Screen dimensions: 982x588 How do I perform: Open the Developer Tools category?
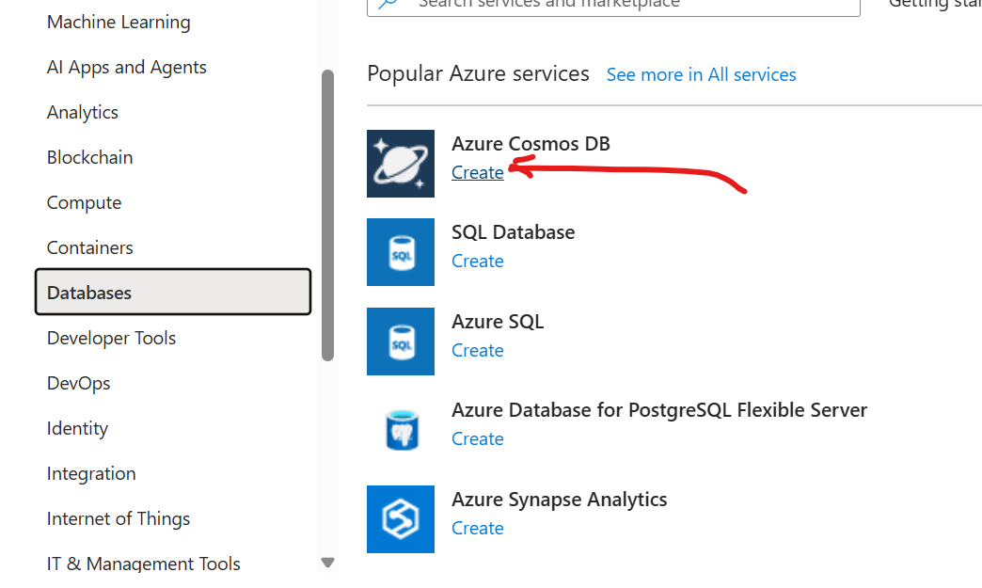click(112, 339)
